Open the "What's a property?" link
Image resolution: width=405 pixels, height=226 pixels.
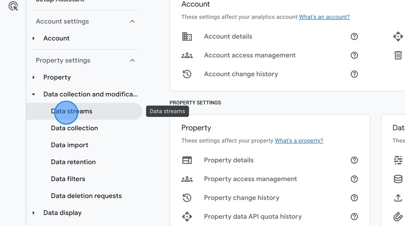point(299,140)
